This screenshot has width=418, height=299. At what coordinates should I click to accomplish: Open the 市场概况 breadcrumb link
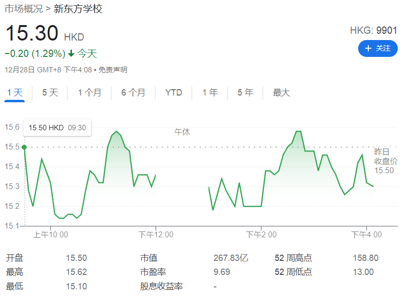pyautogui.click(x=23, y=9)
